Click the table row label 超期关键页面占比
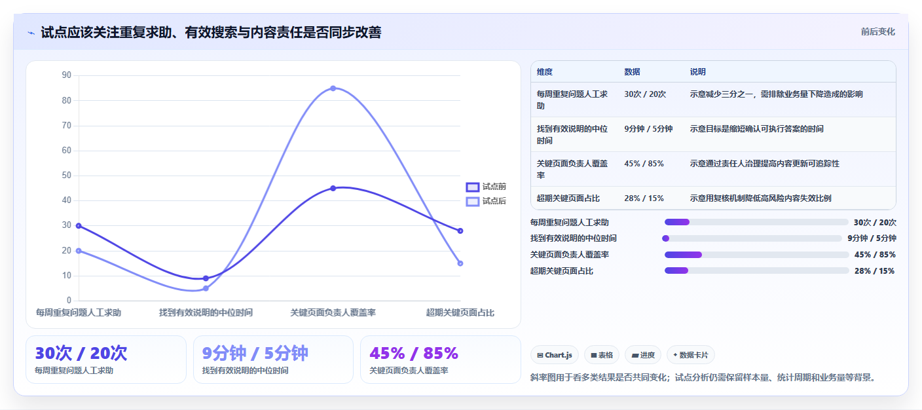This screenshot has width=922, height=410. coord(568,198)
